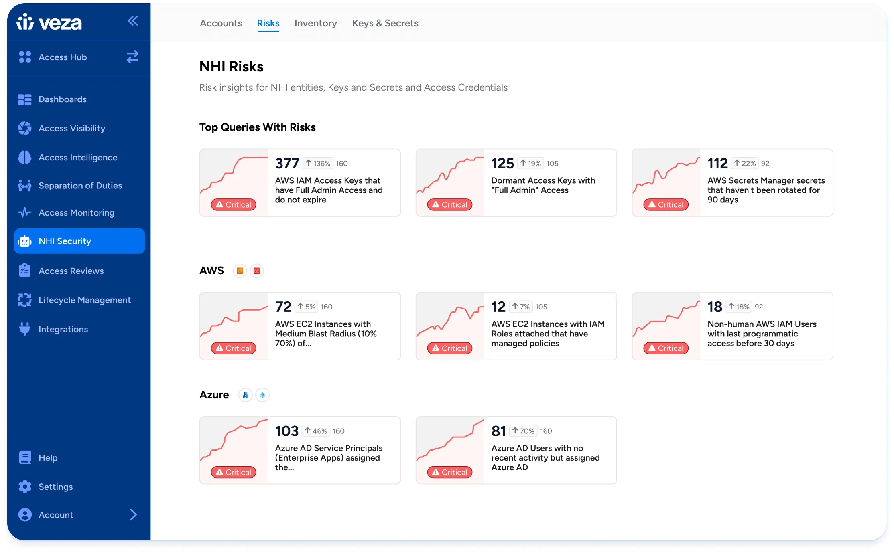
Task: Expand the Account menu chevron
Action: pos(133,514)
